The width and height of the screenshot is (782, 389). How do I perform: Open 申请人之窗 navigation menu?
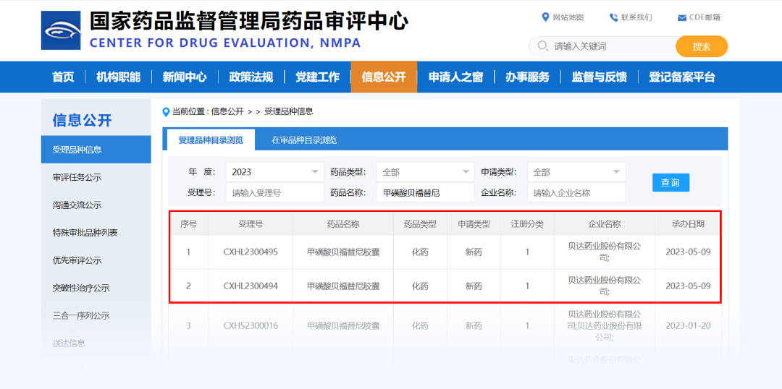pos(455,77)
